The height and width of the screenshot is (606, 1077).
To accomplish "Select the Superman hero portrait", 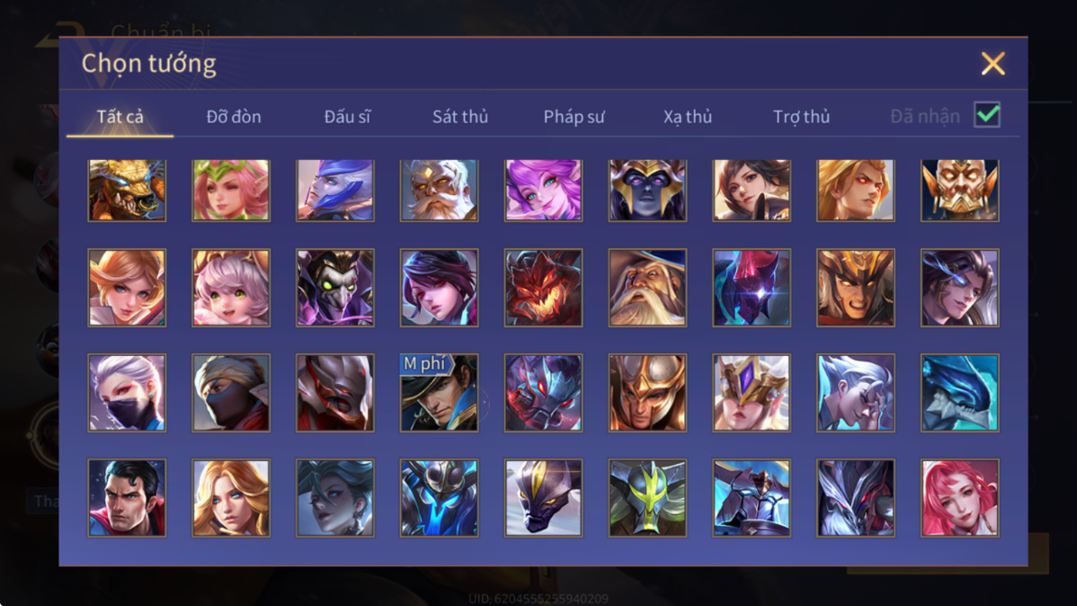I will 127,497.
